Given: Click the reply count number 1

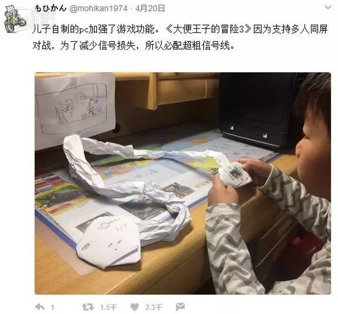Looking at the screenshot, I should [52, 307].
